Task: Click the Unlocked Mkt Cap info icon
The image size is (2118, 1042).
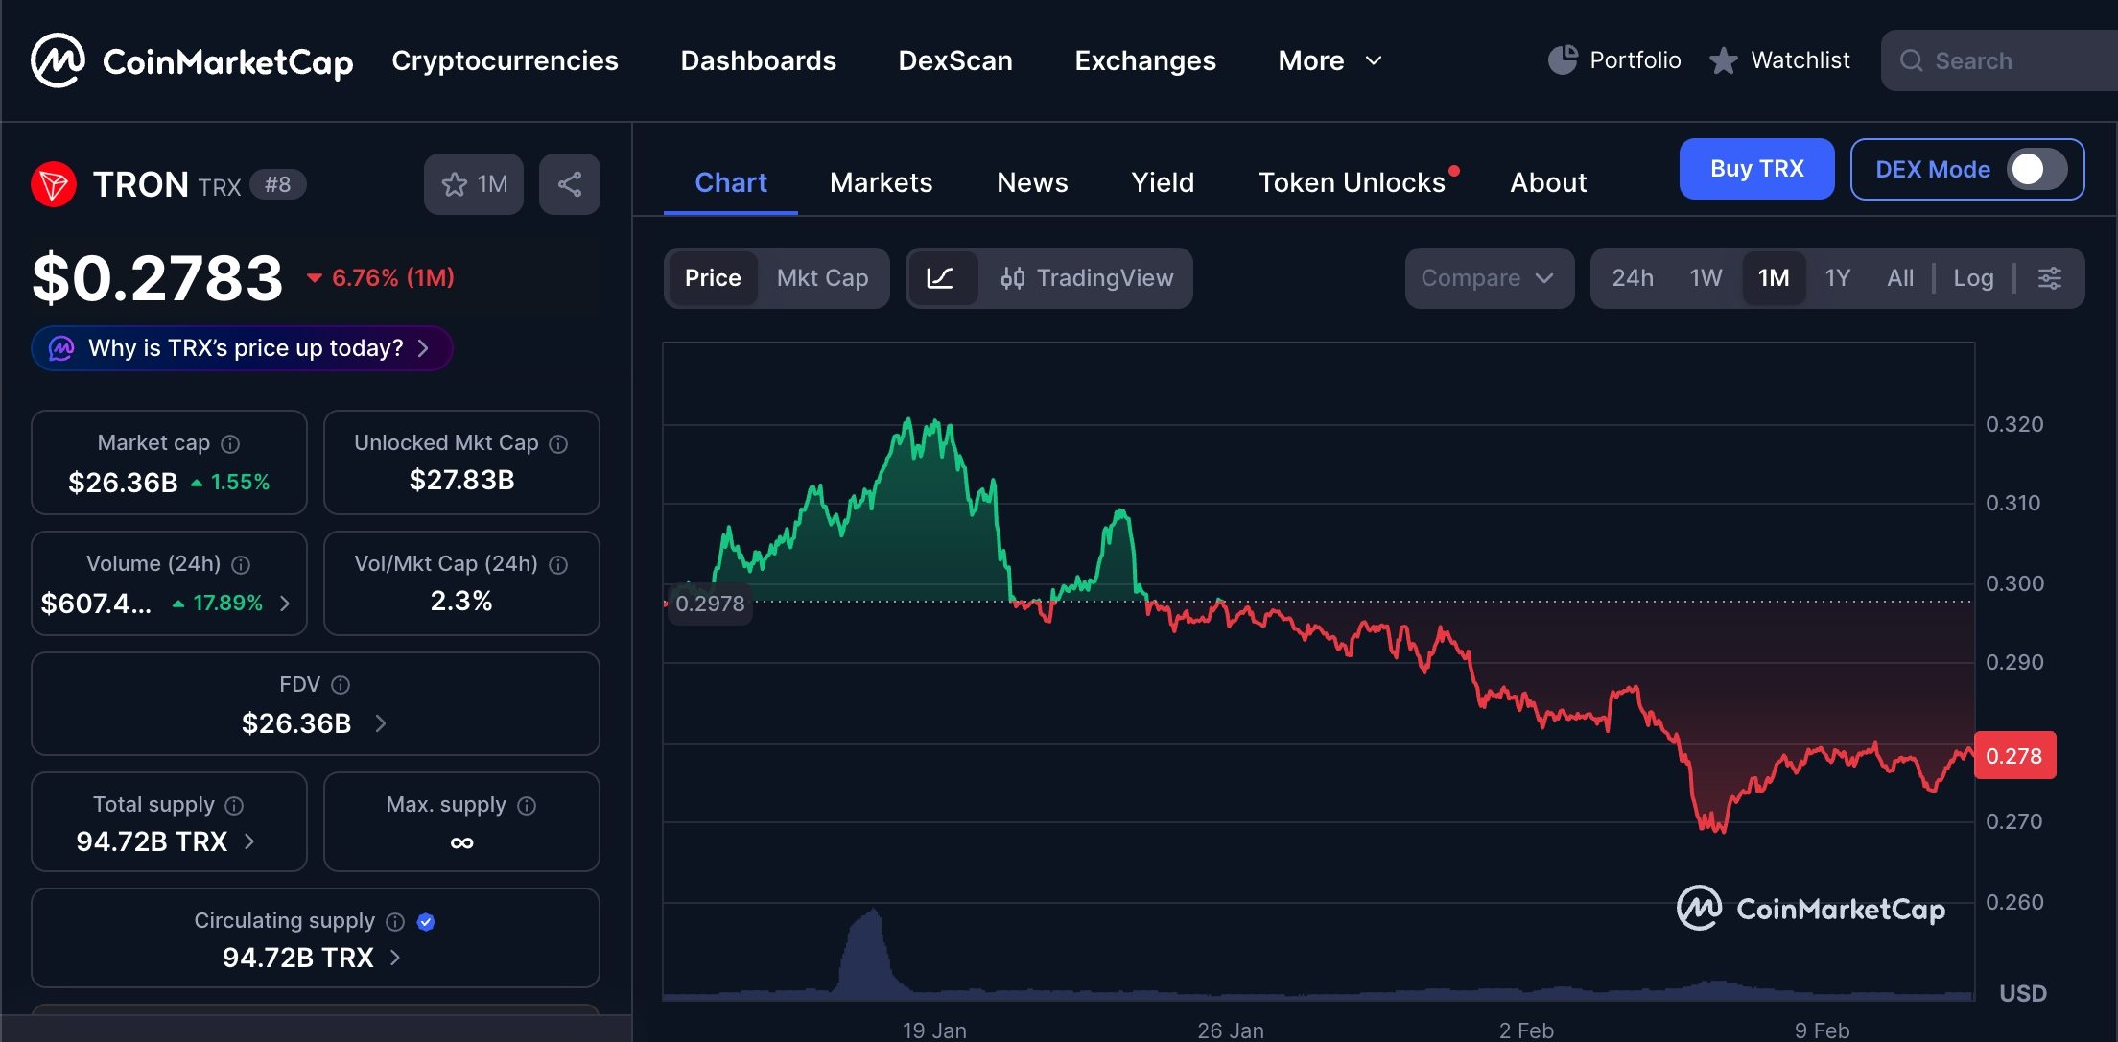Action: pos(558,443)
